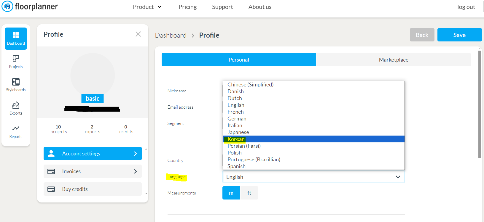Select Danish from language list
Viewport: 484px width, 222px height.
(314, 91)
